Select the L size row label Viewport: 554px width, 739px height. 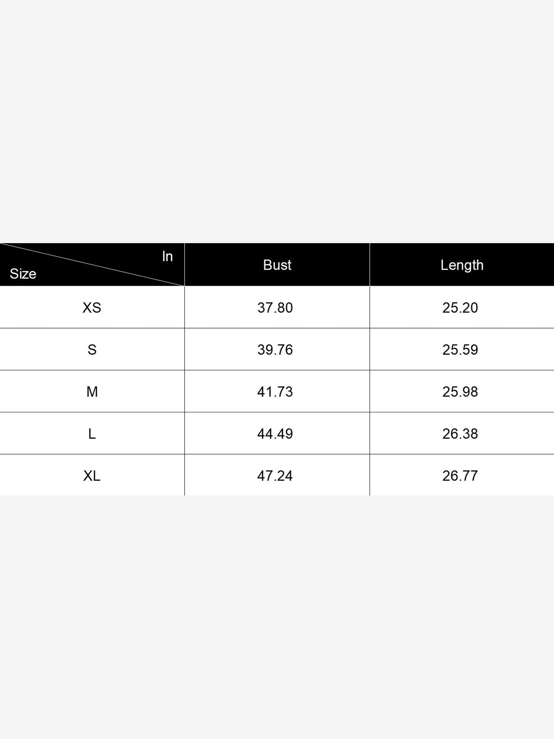tap(92, 433)
